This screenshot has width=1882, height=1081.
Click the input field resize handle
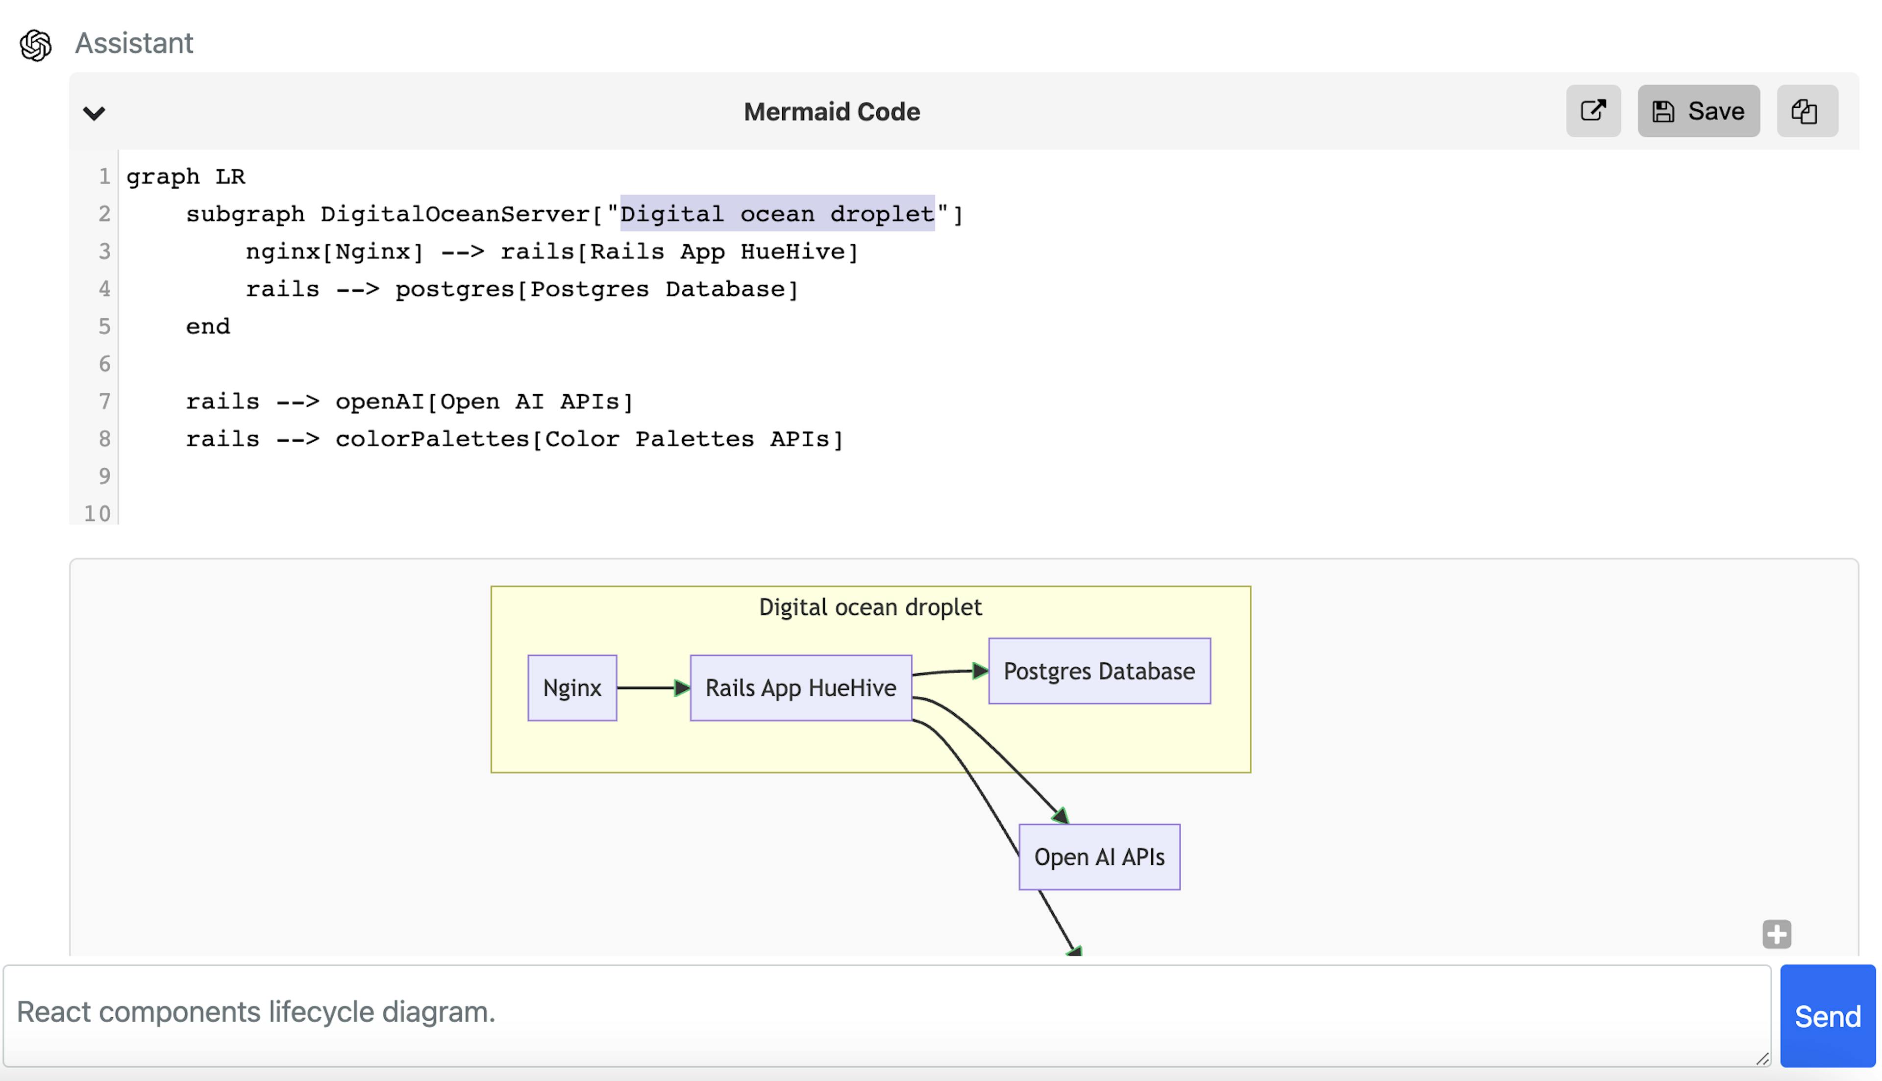click(1762, 1059)
